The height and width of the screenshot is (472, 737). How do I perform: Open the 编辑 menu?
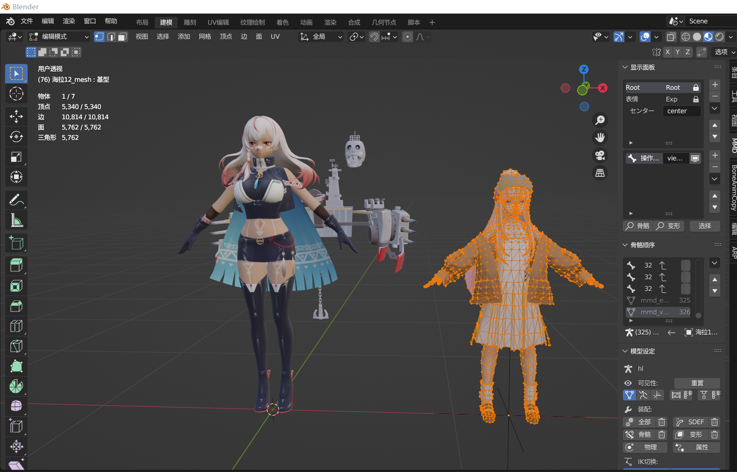(48, 21)
